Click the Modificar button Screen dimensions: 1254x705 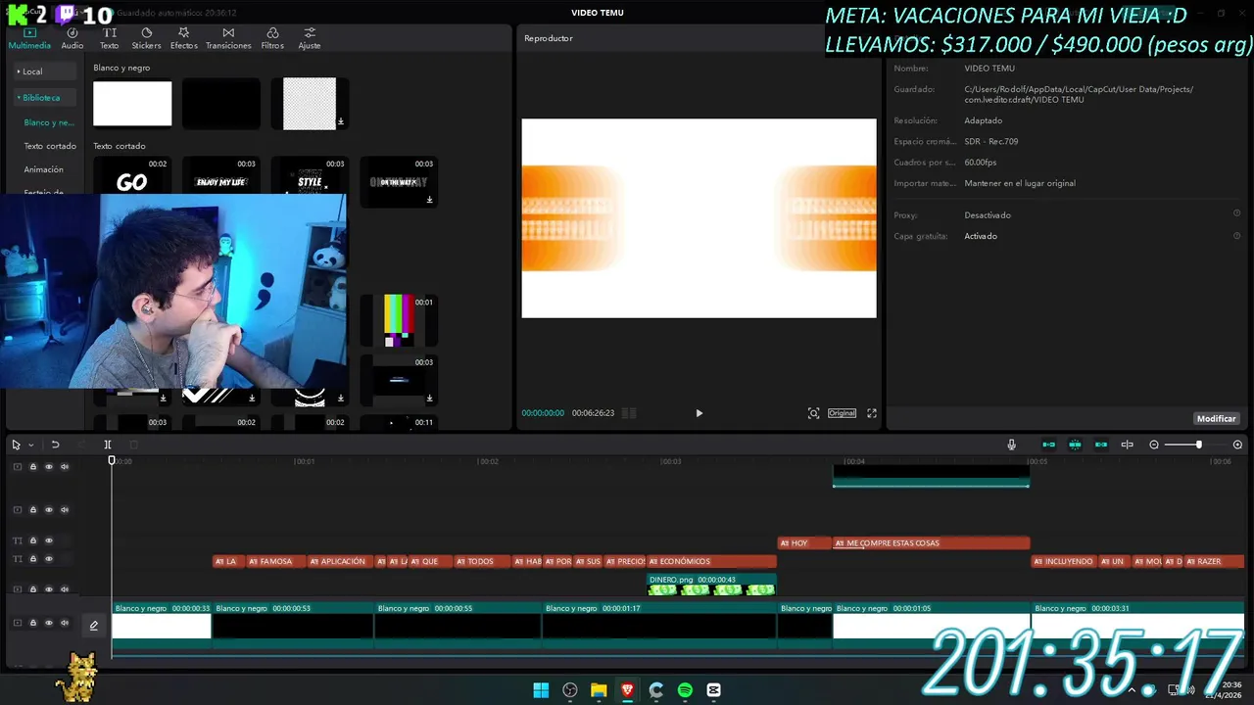(1216, 418)
